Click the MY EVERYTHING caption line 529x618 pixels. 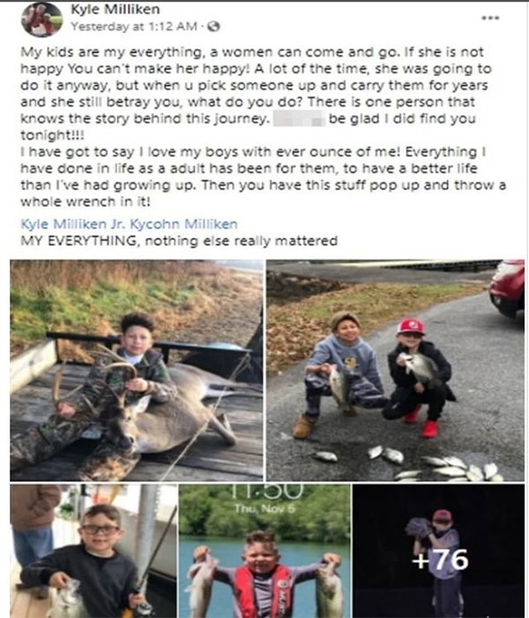(x=179, y=240)
